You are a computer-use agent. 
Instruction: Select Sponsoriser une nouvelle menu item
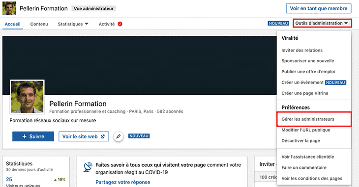click(308, 61)
